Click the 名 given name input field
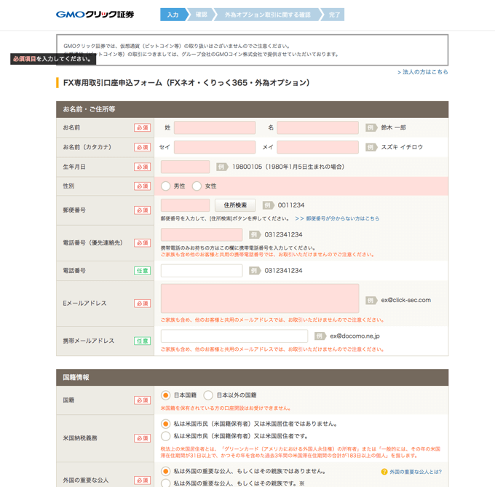The height and width of the screenshot is (487, 495). [317, 127]
